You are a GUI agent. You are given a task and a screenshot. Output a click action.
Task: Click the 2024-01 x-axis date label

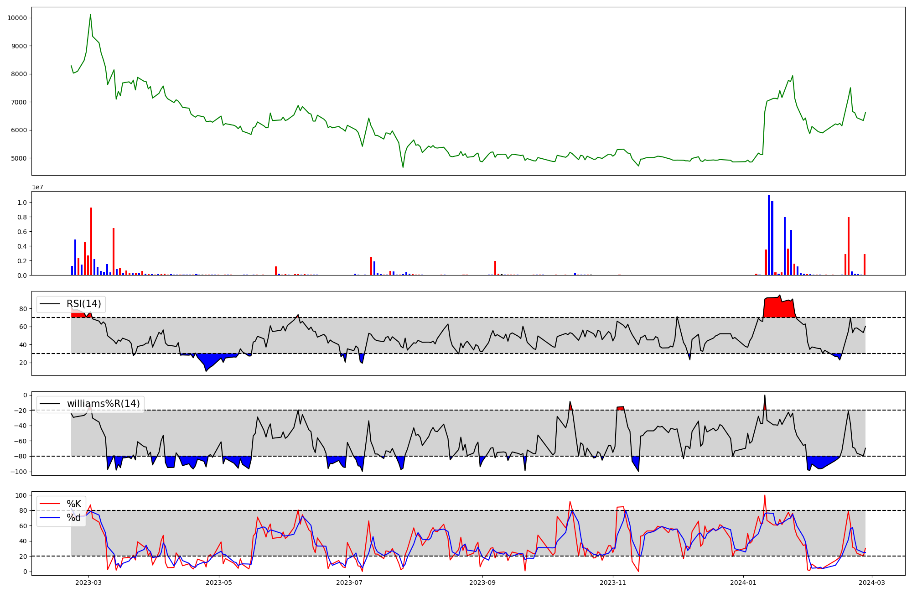point(743,583)
